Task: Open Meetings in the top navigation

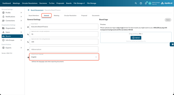Action: coord(16,3)
